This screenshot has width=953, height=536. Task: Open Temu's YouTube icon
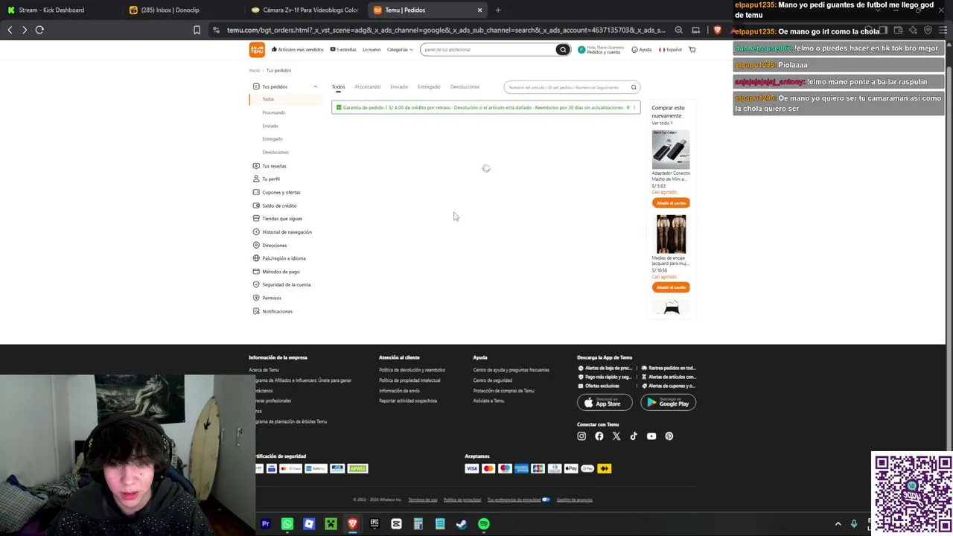point(651,436)
